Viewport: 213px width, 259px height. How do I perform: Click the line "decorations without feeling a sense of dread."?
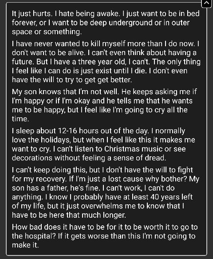tap(89, 158)
